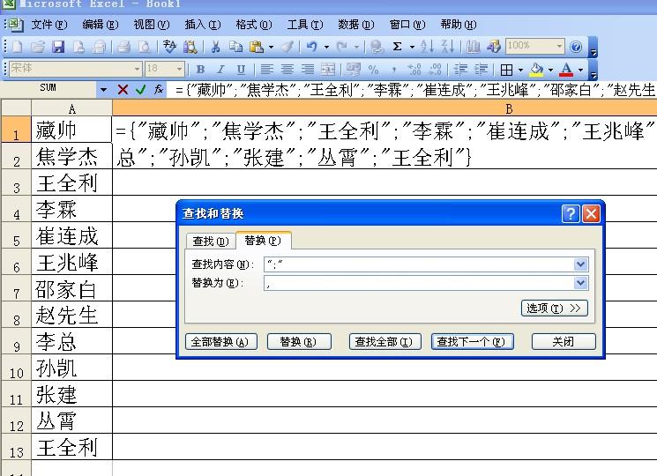
Task: Select the column A header
Action: click(x=71, y=108)
